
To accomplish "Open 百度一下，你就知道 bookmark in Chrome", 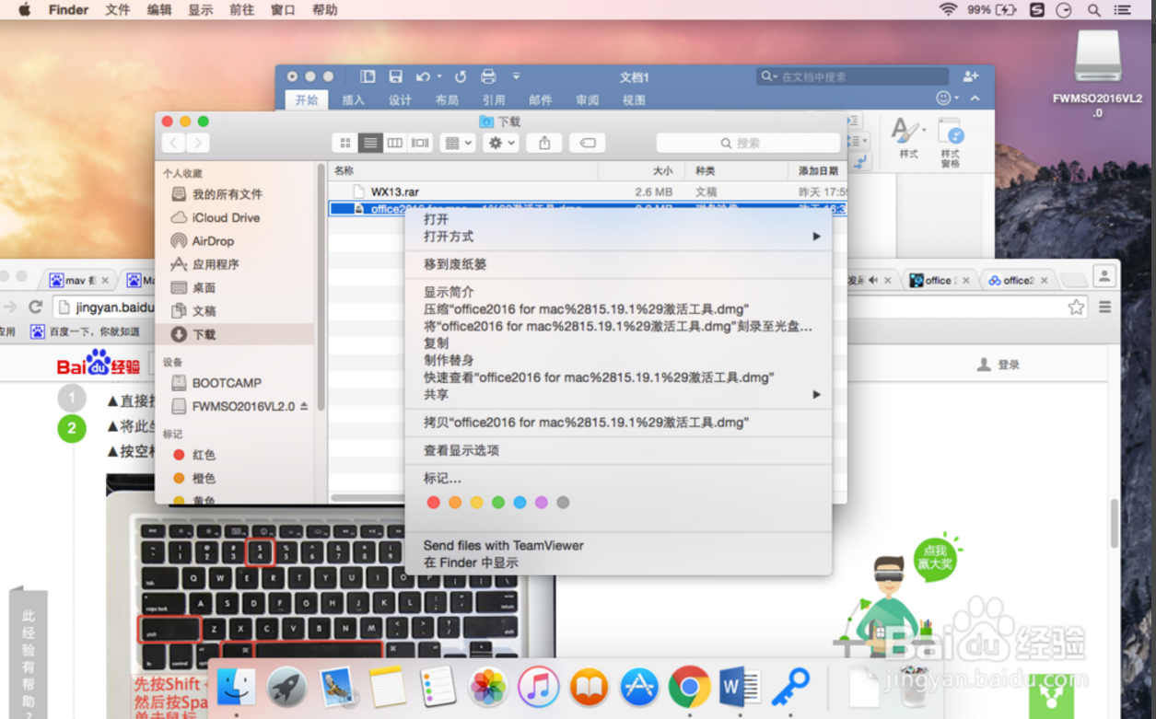I will pyautogui.click(x=85, y=331).
